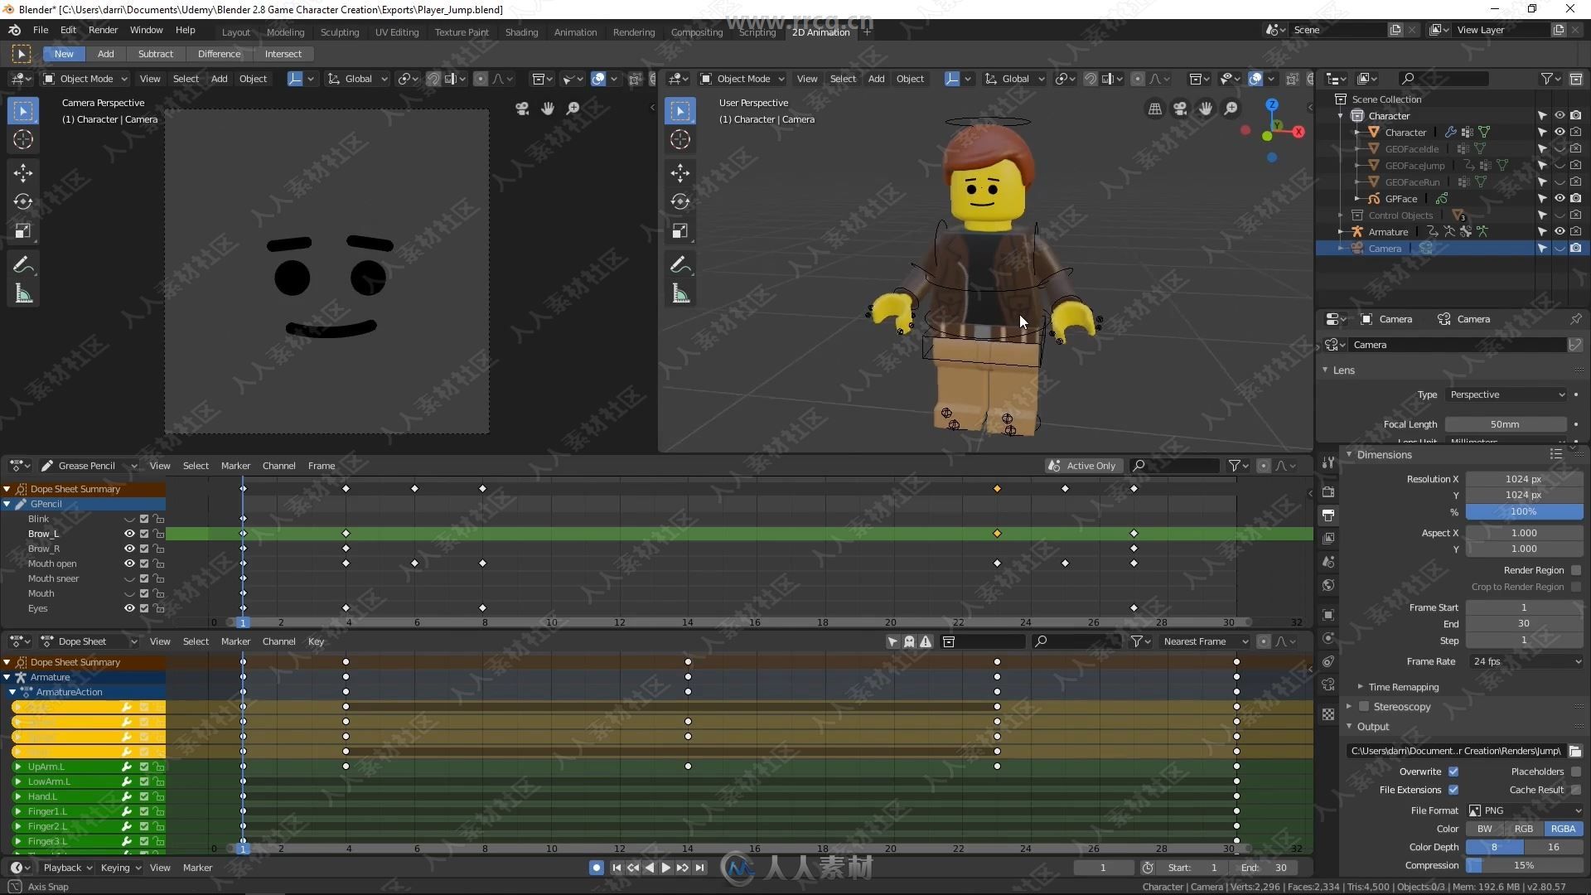Click the pan hand icon in User Perspective viewport
Image resolution: width=1591 pixels, height=895 pixels.
pos(1206,109)
